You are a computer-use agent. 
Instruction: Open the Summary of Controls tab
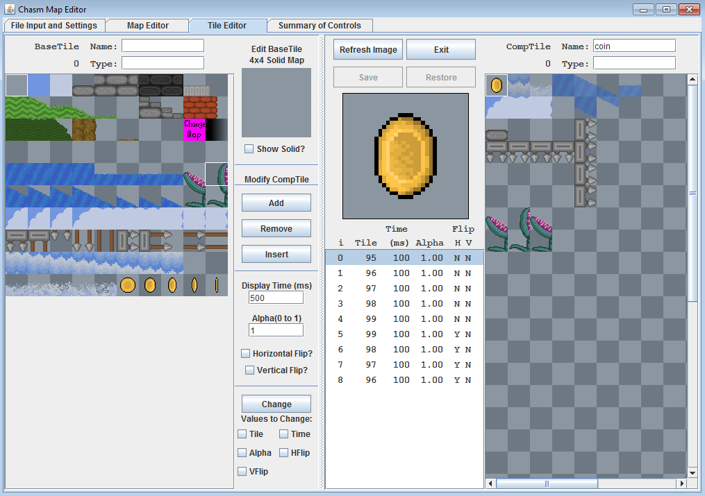pos(320,24)
